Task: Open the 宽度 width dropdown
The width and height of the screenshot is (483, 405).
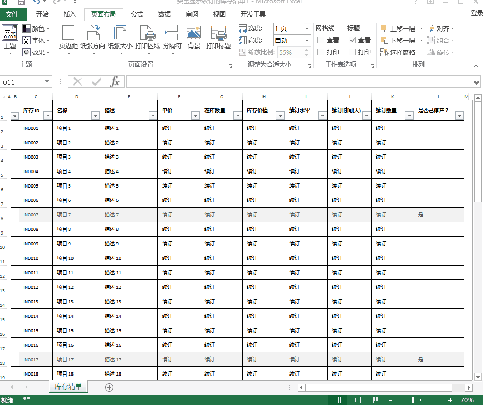Action: tap(307, 28)
